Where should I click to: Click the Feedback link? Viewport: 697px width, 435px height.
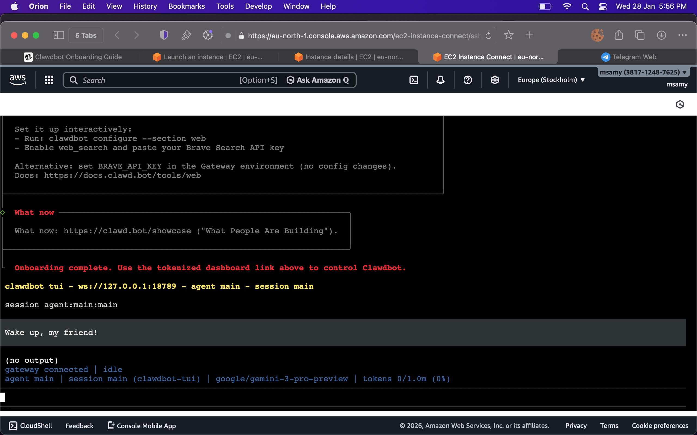(x=79, y=426)
